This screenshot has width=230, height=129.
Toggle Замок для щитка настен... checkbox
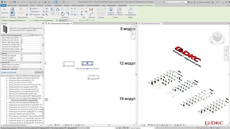pyautogui.click(x=22, y=40)
